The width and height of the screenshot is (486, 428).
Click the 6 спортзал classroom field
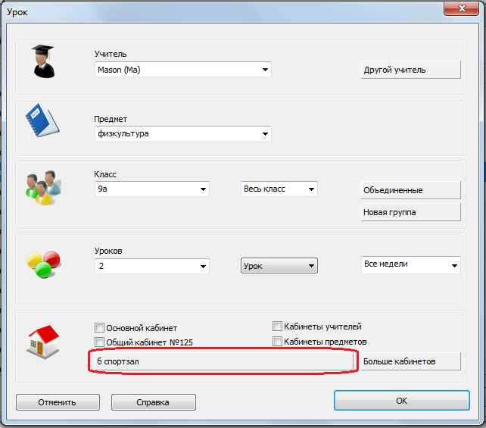pos(223,362)
